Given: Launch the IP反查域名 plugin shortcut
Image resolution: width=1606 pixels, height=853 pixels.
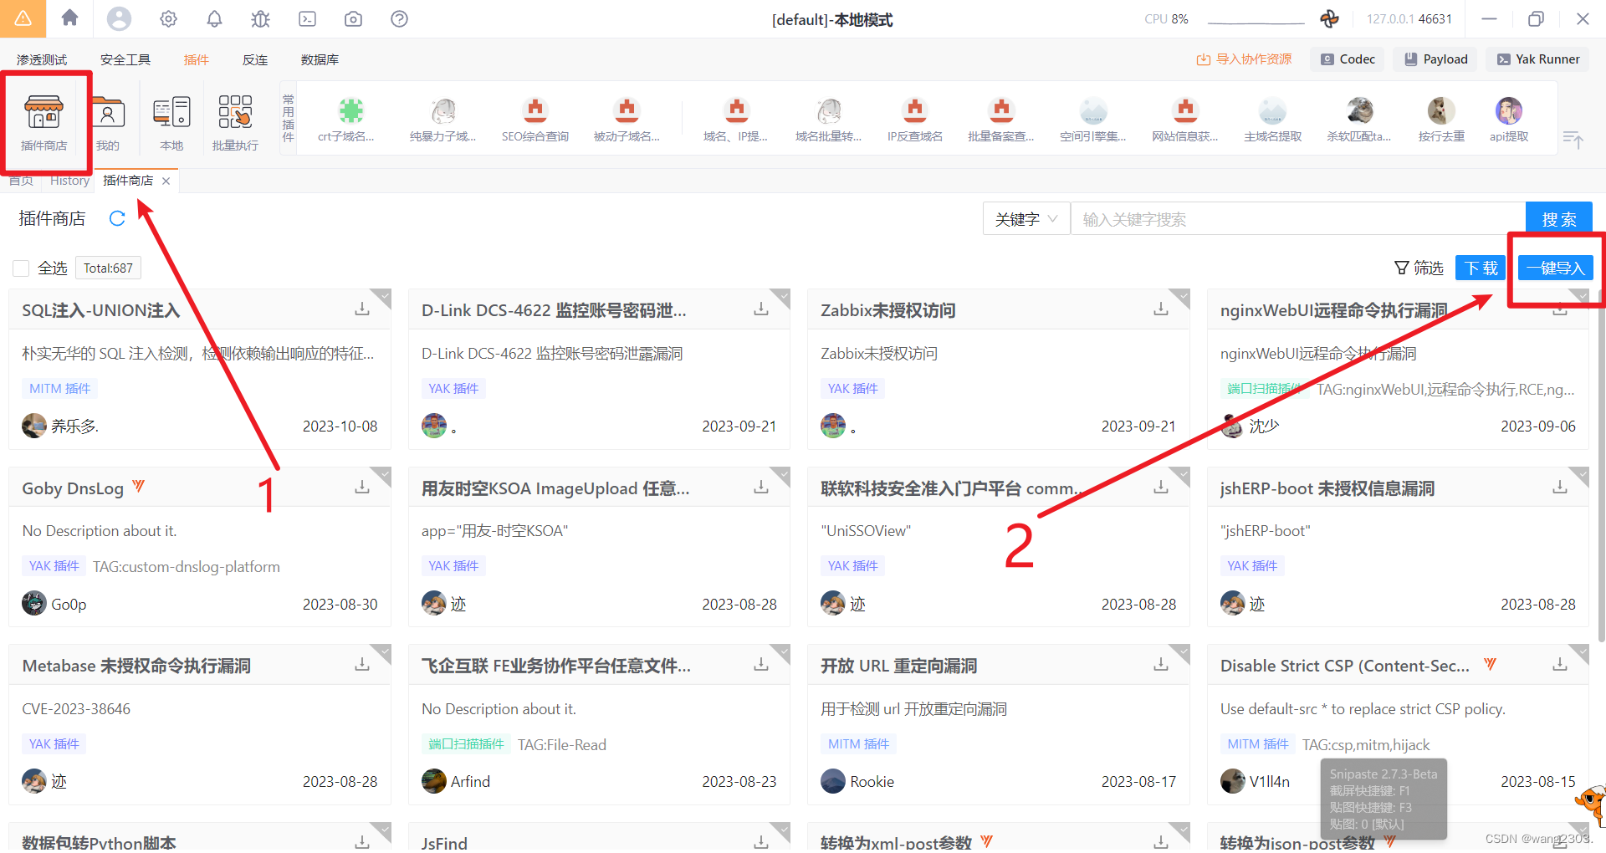Looking at the screenshot, I should coord(915,120).
